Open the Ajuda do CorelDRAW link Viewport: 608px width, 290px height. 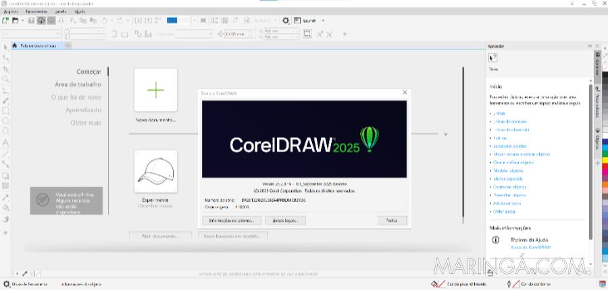pos(530,247)
